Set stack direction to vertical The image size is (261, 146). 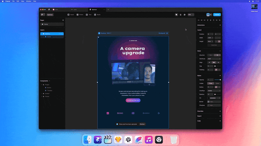point(217,55)
